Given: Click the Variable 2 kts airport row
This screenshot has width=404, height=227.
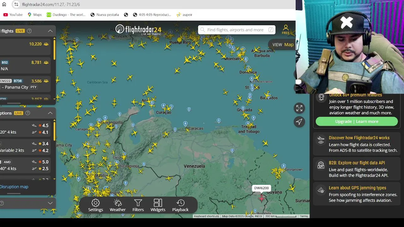Looking at the screenshot, I should coord(25,147).
